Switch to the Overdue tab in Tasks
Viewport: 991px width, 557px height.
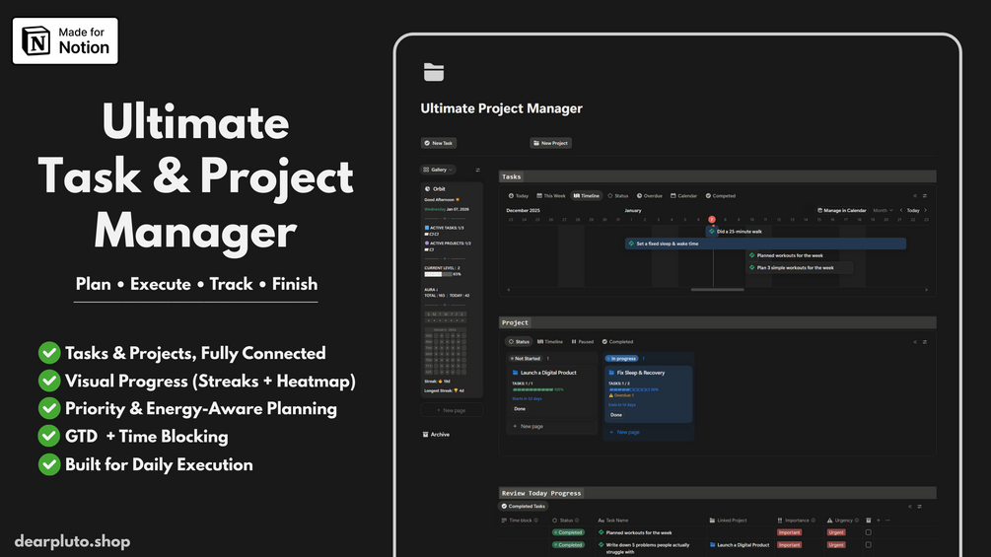650,196
